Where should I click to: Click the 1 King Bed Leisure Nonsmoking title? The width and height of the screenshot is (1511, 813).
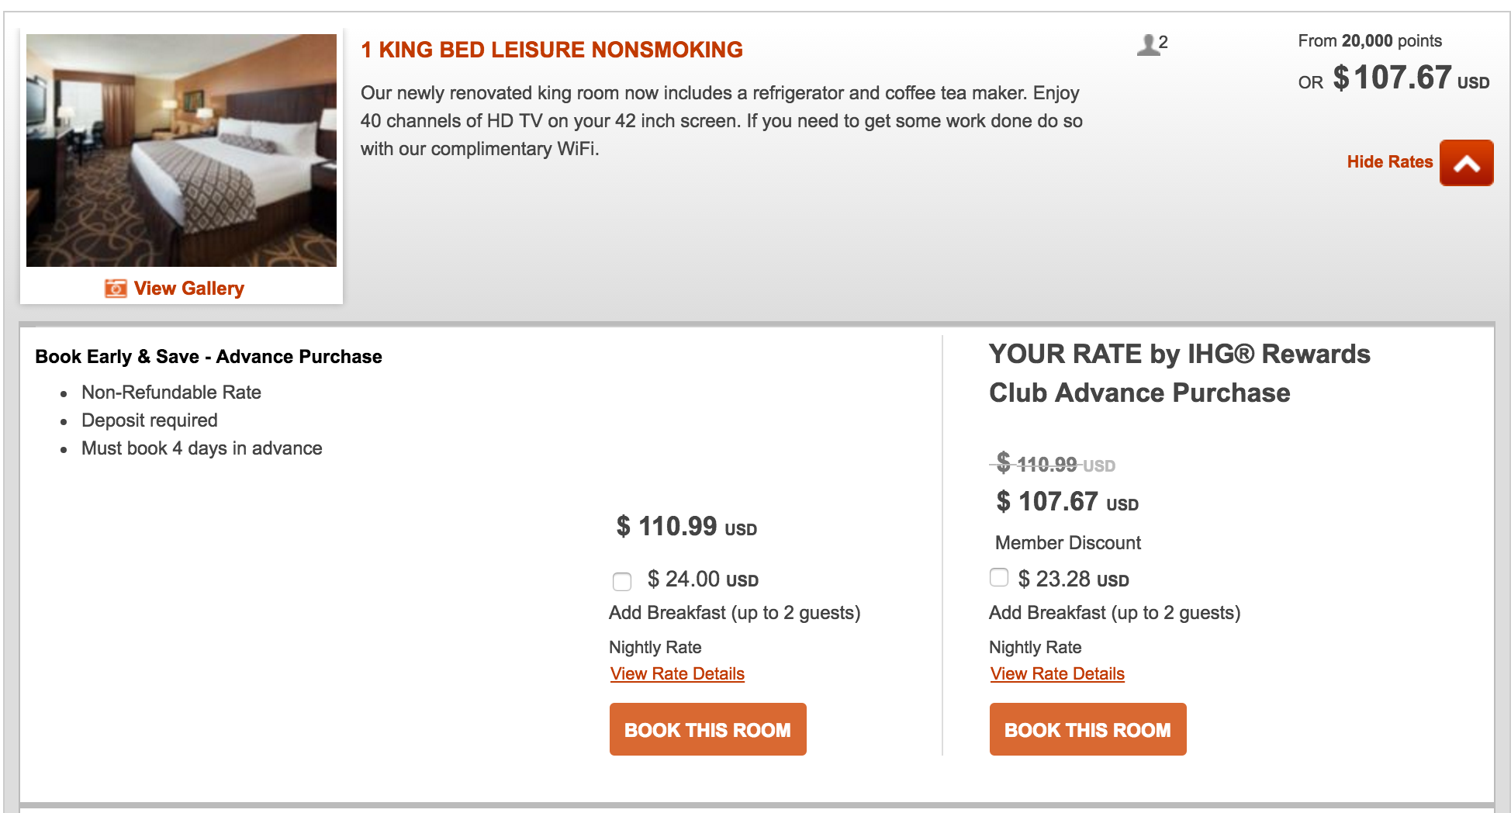coord(551,50)
